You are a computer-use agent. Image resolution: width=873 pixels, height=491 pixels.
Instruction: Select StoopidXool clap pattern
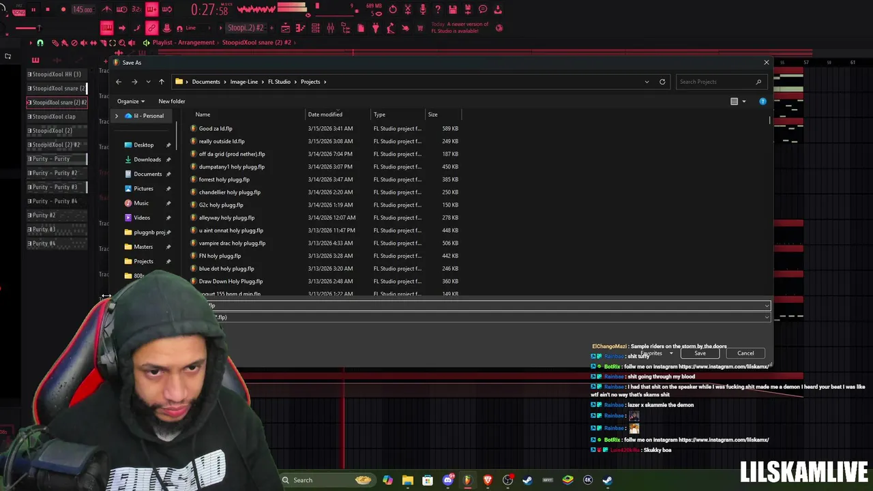coord(57,117)
